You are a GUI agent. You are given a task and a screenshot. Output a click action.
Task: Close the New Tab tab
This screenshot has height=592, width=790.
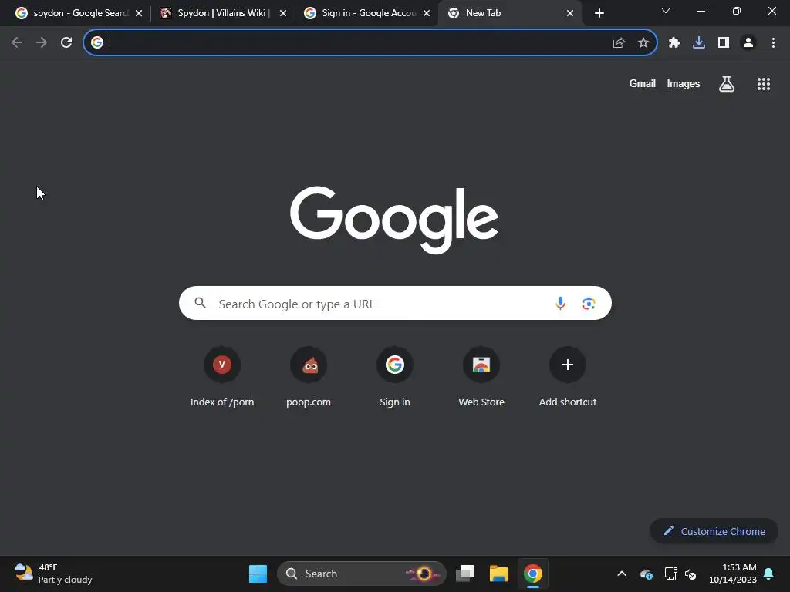(570, 13)
